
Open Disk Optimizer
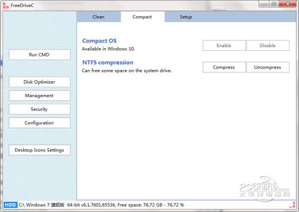pos(39,82)
